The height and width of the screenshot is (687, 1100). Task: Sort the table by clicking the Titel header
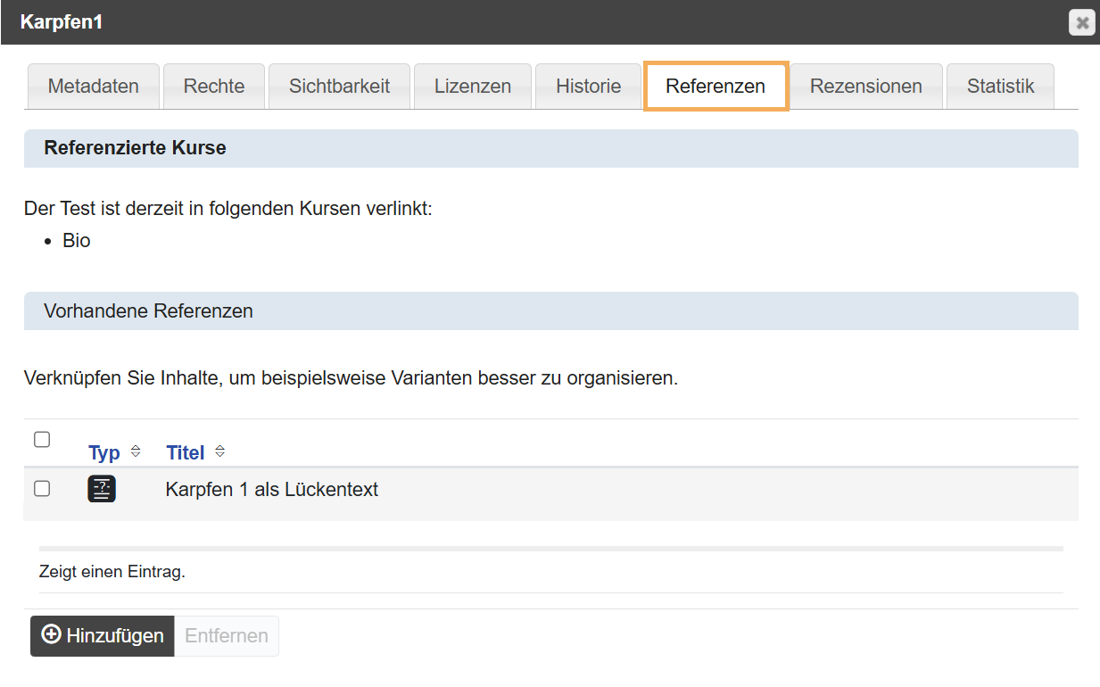(x=184, y=451)
